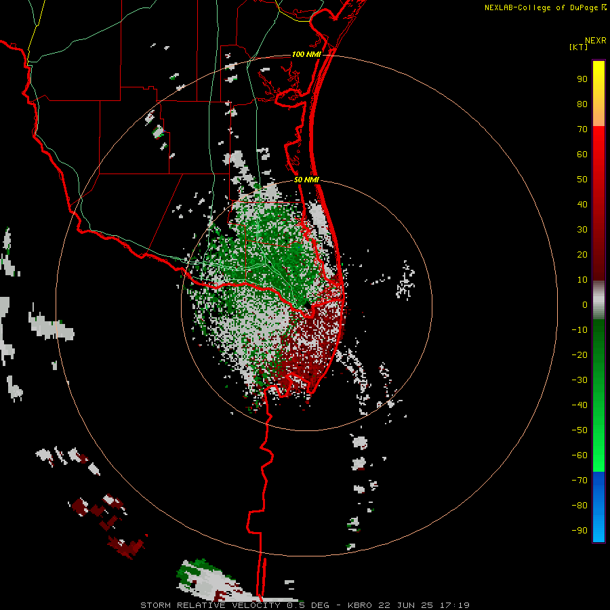Click the 30 value on the velocity scale

tap(582, 230)
